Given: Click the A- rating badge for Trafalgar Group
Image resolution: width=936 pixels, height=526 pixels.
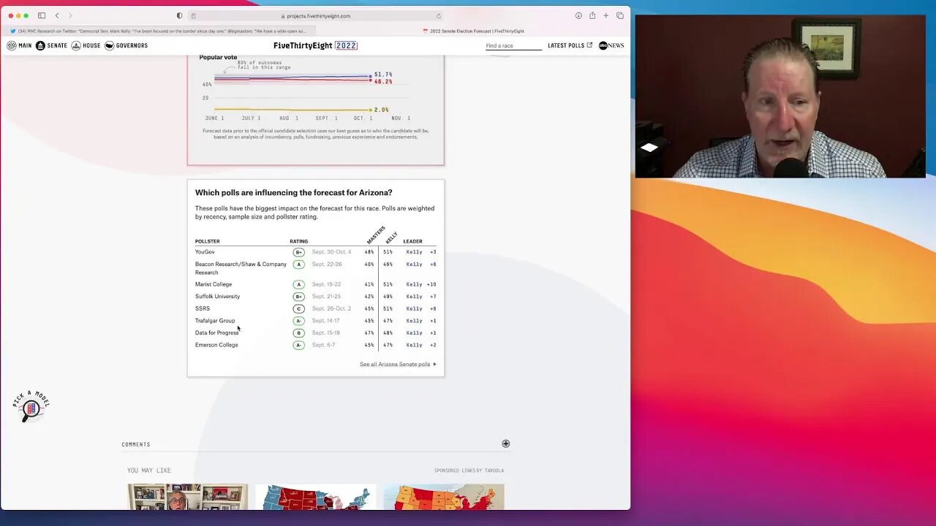Looking at the screenshot, I should click(x=298, y=321).
